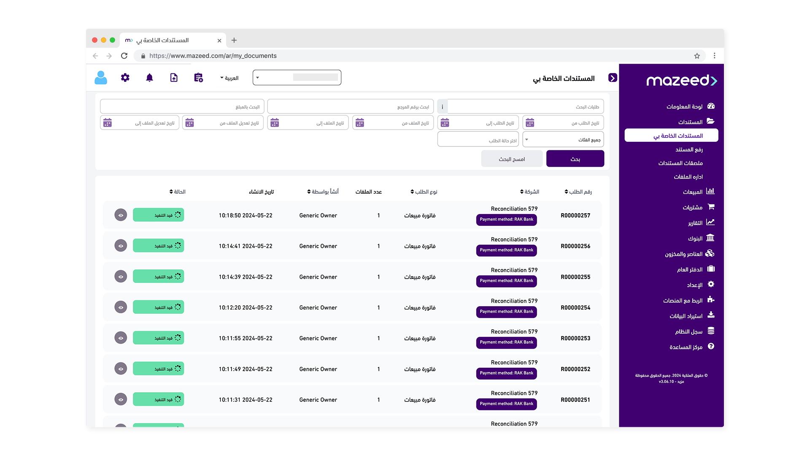The width and height of the screenshot is (810, 456).
Task: Click the info 'i' icon beside search field
Action: tap(442, 107)
